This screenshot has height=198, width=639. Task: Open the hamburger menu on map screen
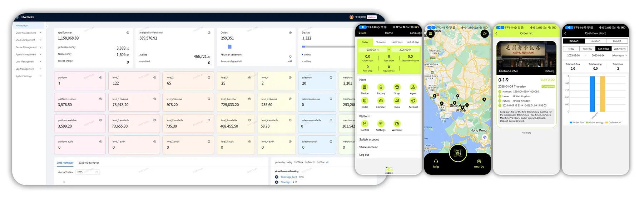click(x=431, y=34)
